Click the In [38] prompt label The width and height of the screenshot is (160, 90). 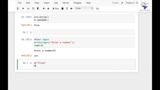tap(27, 17)
